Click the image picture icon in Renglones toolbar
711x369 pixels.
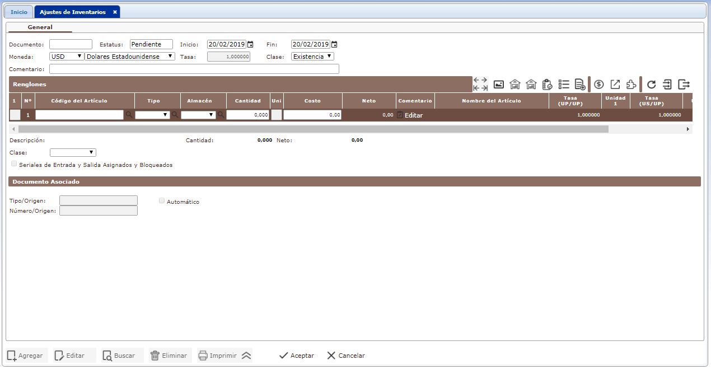pyautogui.click(x=498, y=85)
